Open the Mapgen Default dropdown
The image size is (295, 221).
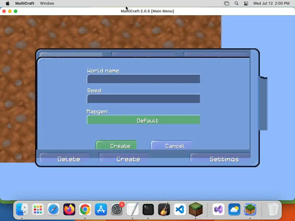(143, 120)
